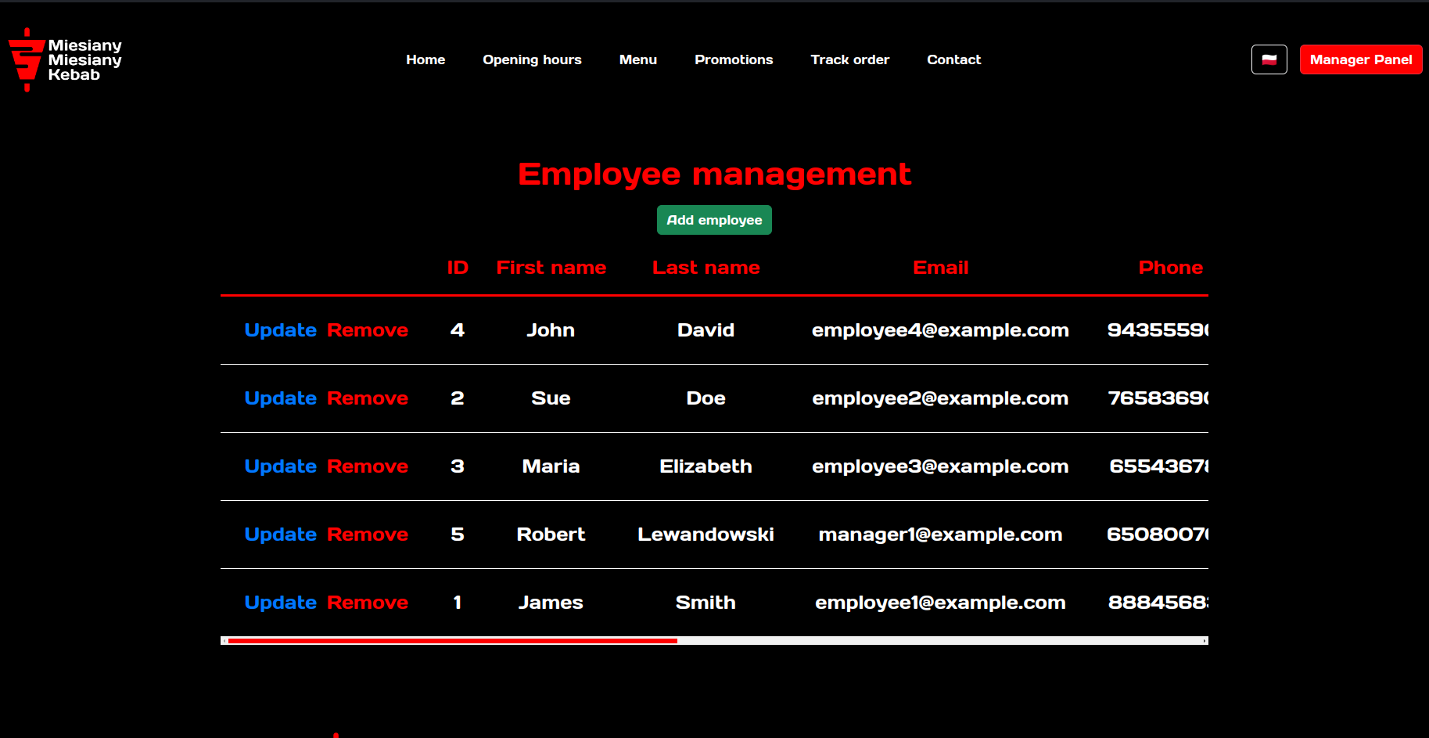Click the scrollbar's right arrow
This screenshot has height=738, width=1429.
[1205, 641]
